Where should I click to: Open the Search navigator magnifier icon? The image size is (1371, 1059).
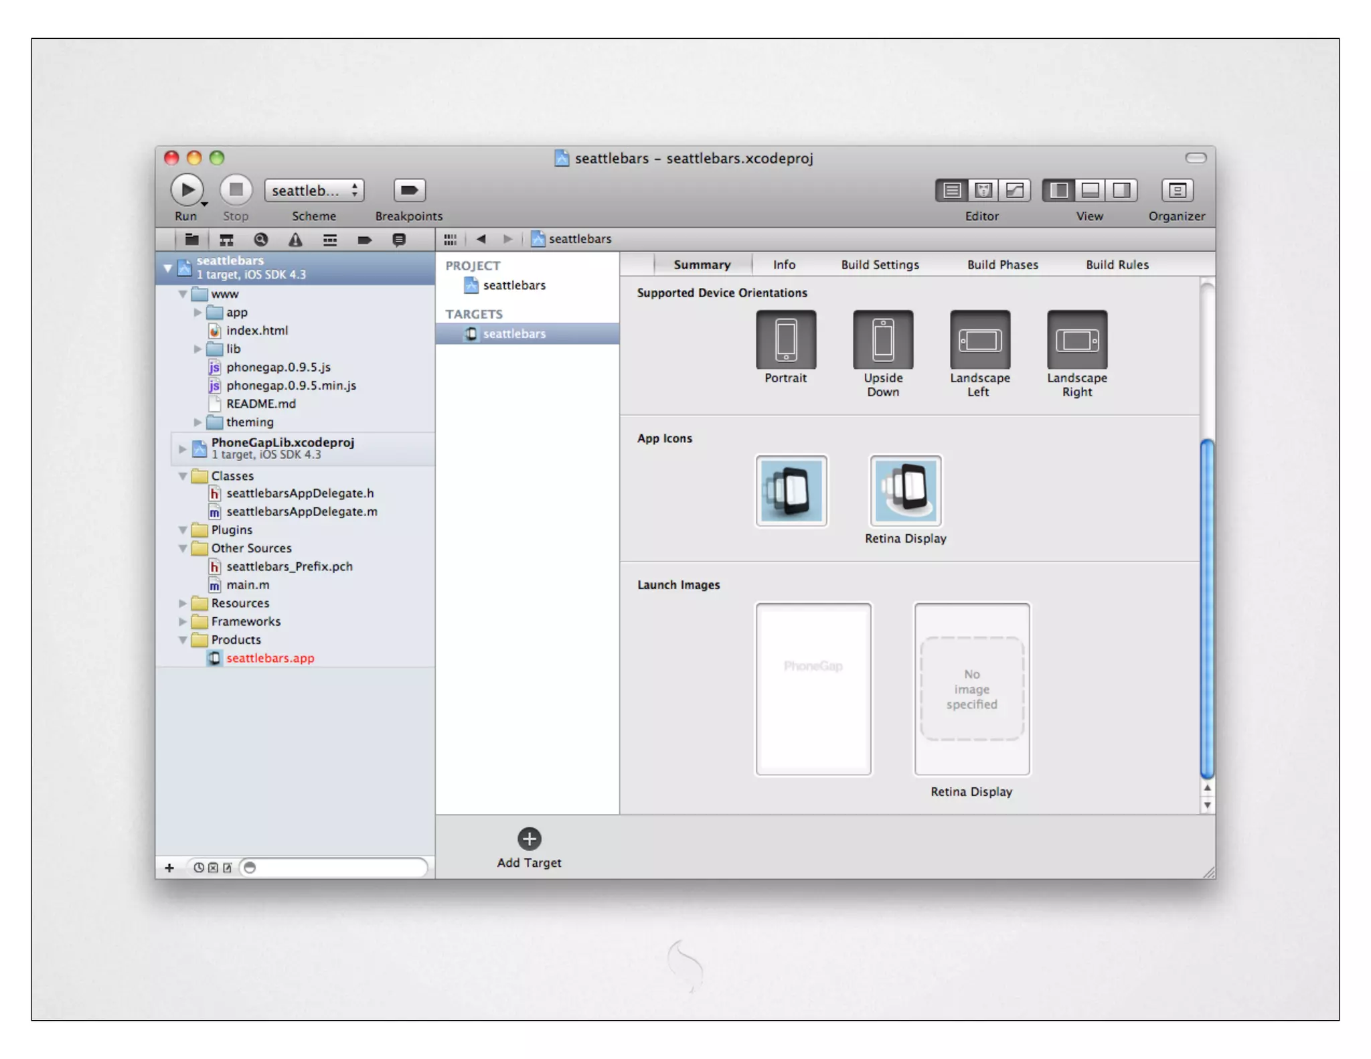pyautogui.click(x=261, y=240)
